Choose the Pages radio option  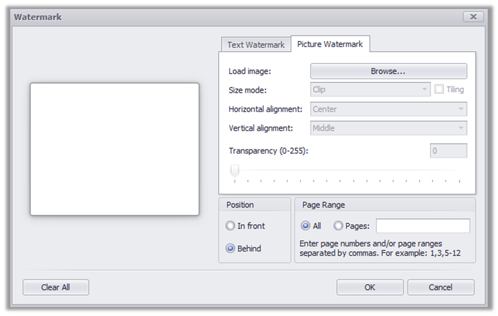(338, 226)
